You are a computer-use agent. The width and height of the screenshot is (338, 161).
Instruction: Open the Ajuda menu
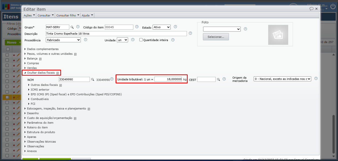[88, 15]
